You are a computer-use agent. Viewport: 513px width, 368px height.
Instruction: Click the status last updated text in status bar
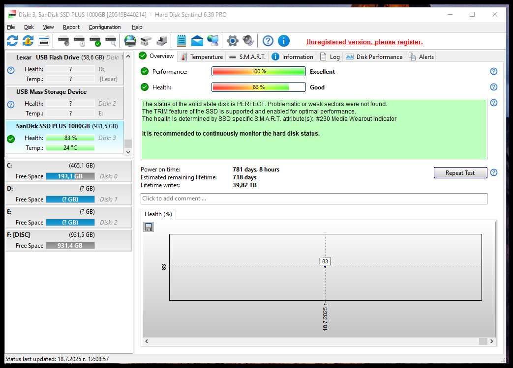57,359
